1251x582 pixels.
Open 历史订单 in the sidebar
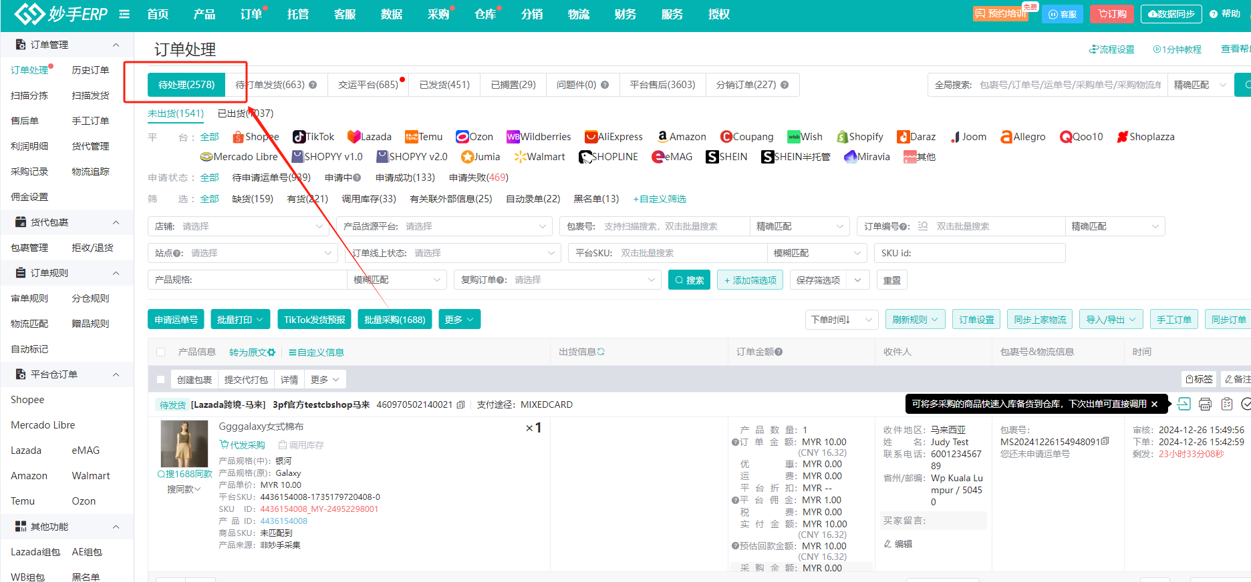(90, 70)
